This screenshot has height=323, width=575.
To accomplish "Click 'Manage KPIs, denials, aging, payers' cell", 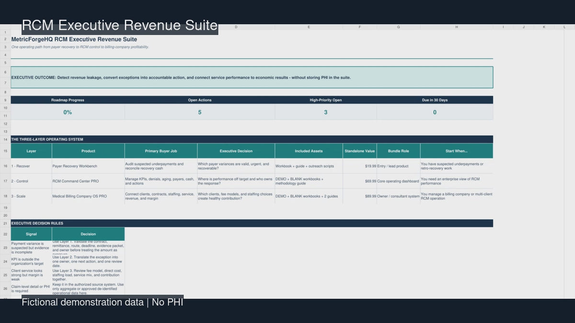I will [161, 181].
